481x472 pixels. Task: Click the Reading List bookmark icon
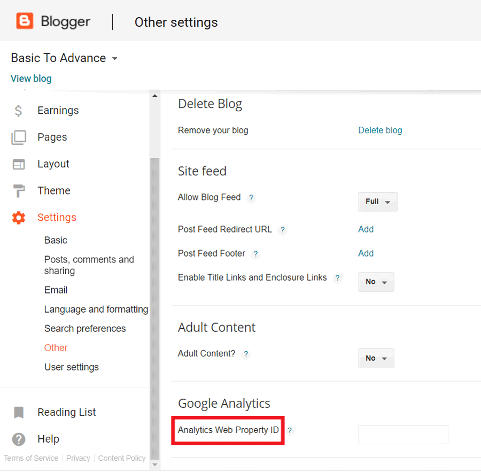(19, 413)
